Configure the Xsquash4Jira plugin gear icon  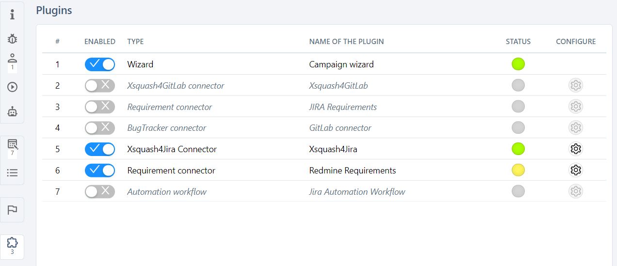pyautogui.click(x=575, y=149)
